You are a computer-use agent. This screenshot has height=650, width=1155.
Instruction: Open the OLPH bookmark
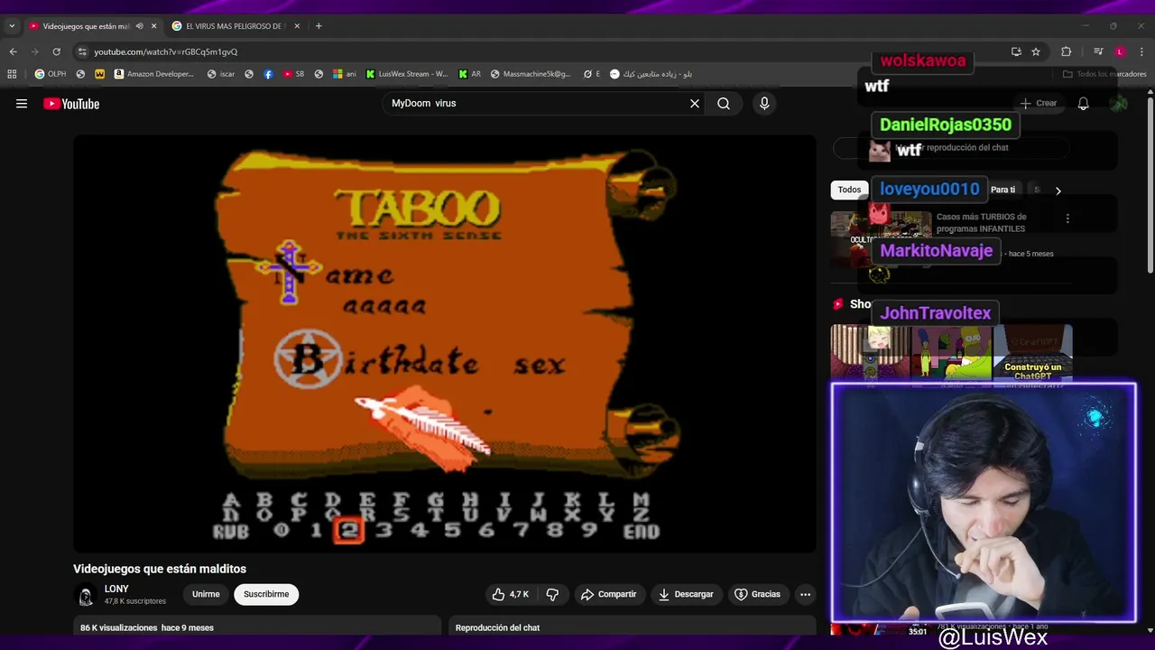[51, 74]
